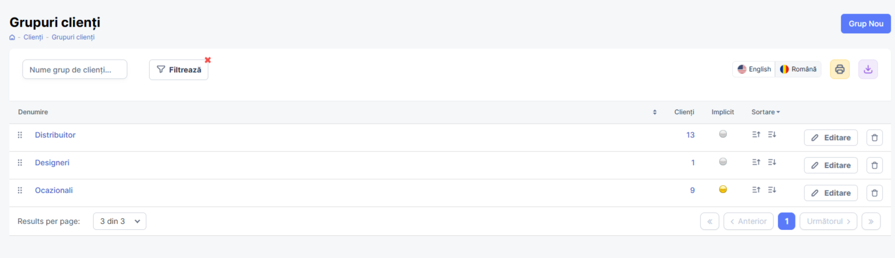895x258 pixels.
Task: Open the Clienți breadcrumb link
Action: [33, 37]
